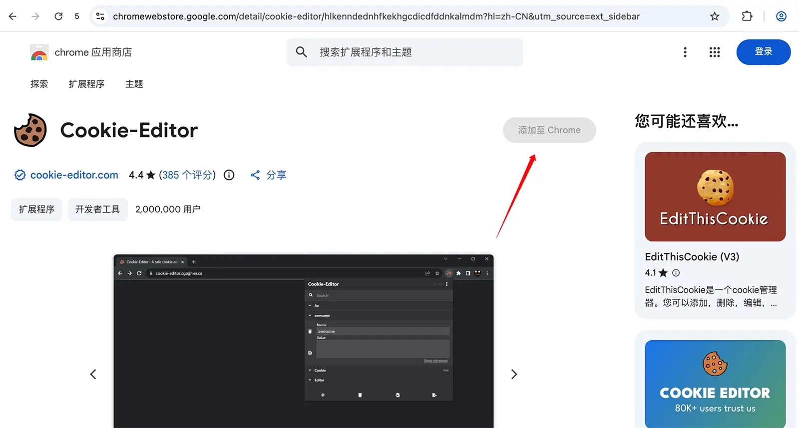Select the 扩展程序 category chip

coord(36,210)
